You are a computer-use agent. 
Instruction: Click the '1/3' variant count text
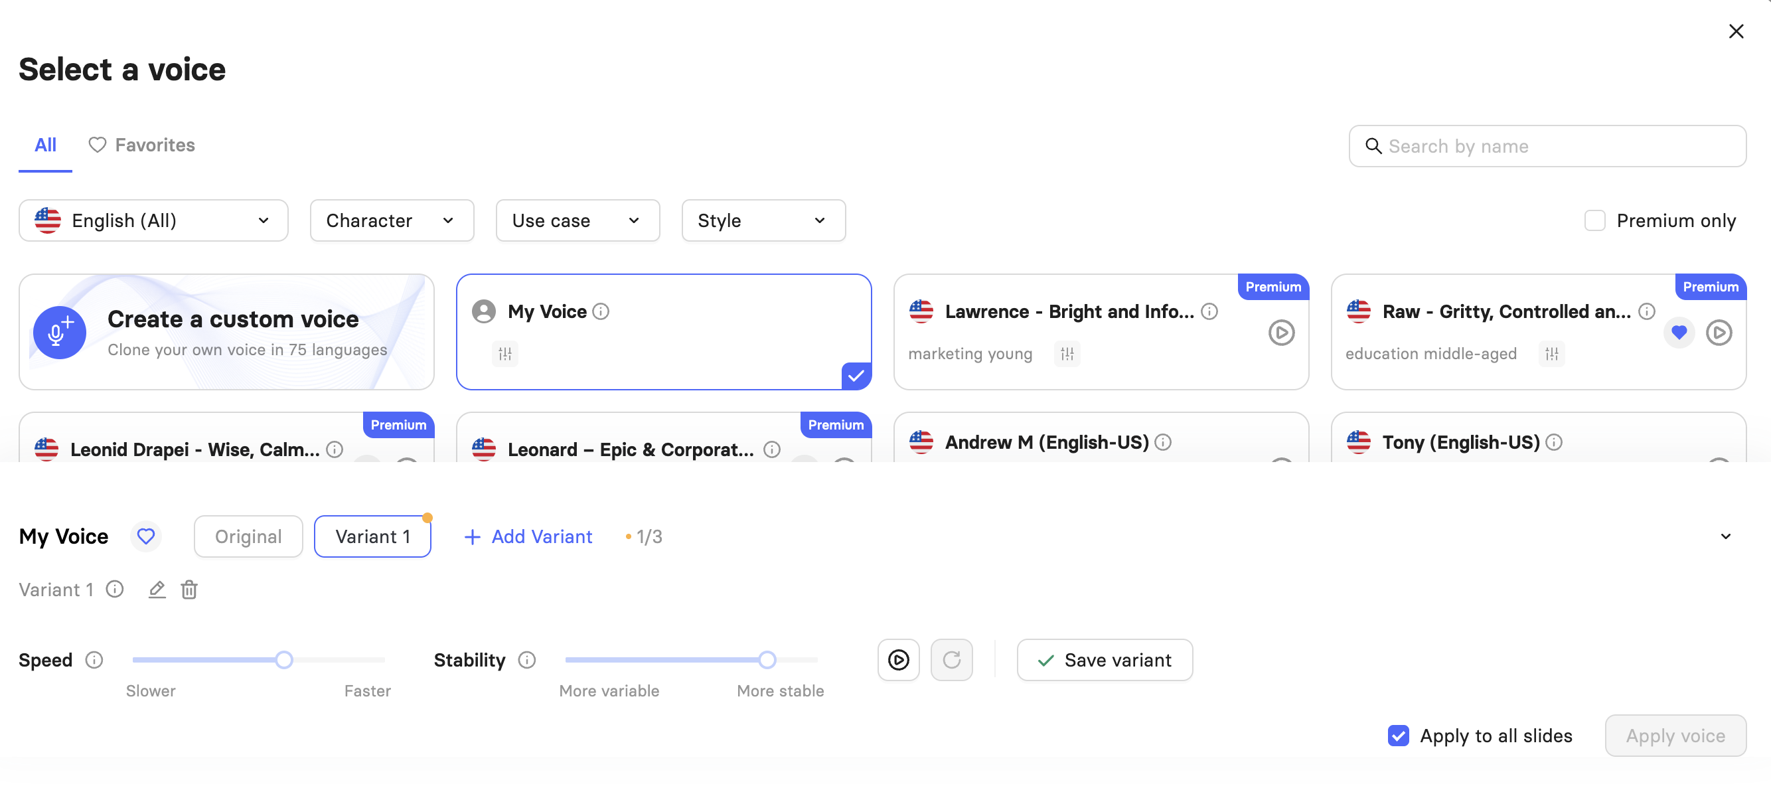(649, 537)
